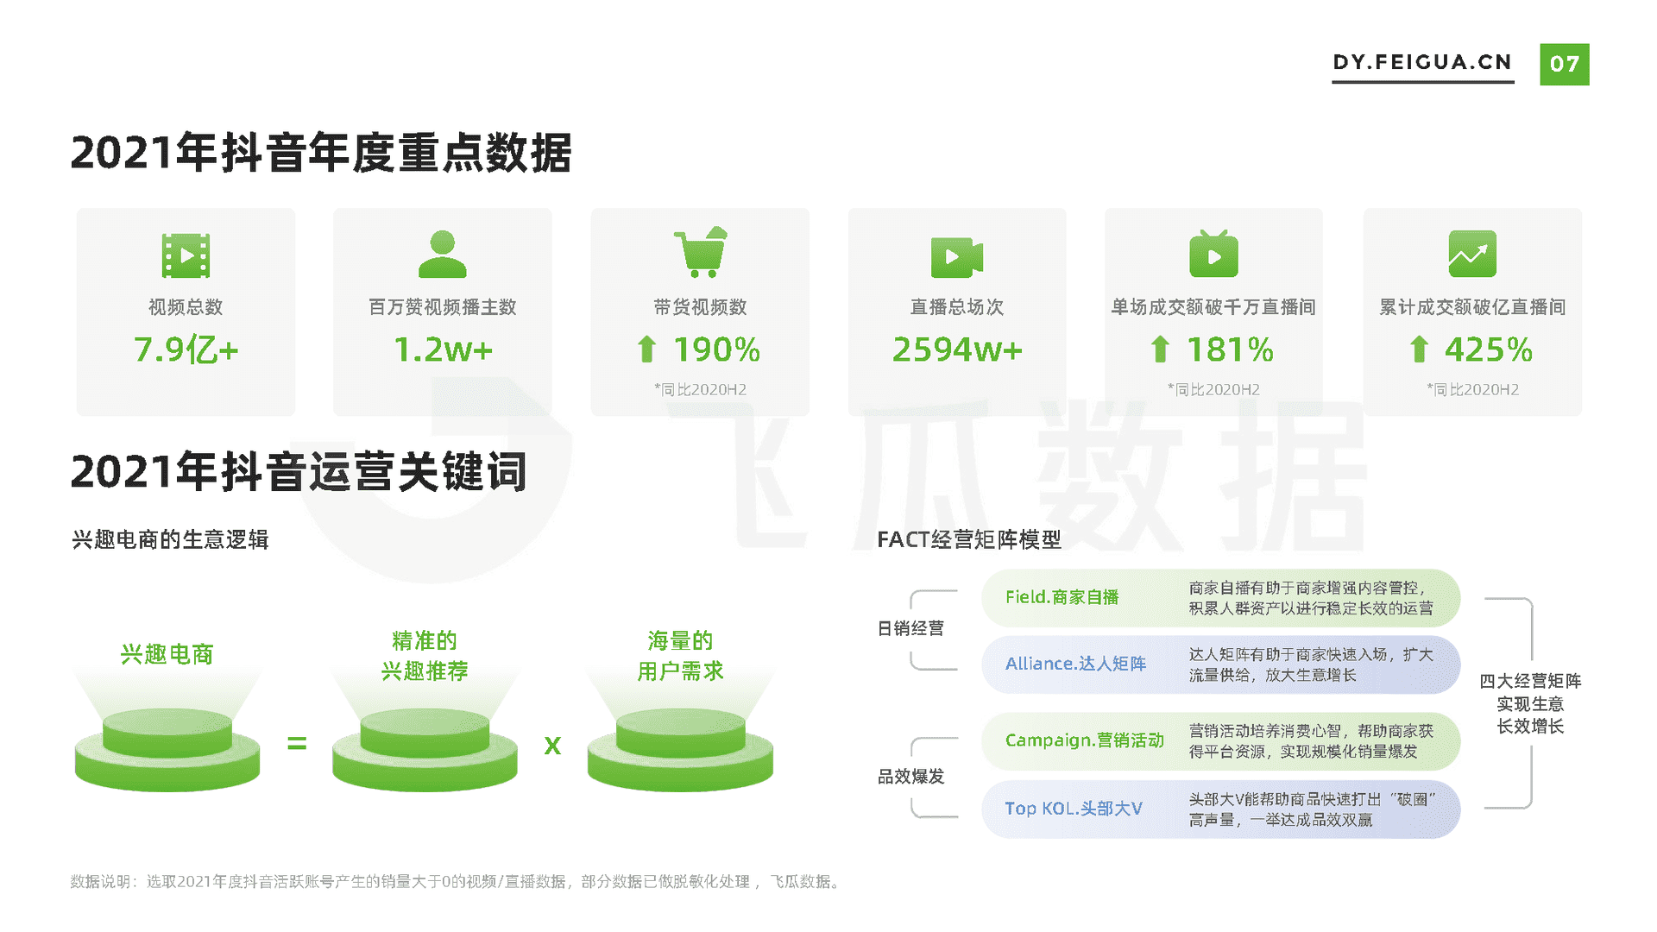The height and width of the screenshot is (932, 1657).
Task: Select the Alliance.达人矩阵 row
Action: [1220, 664]
